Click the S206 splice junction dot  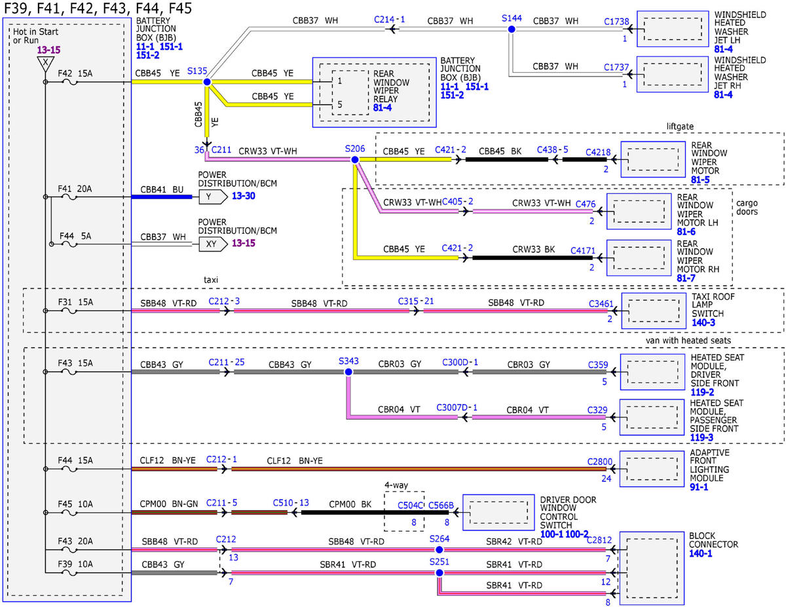tap(355, 159)
